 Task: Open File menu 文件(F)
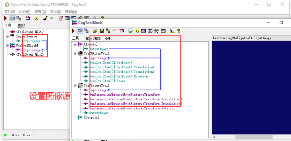(10, 11)
